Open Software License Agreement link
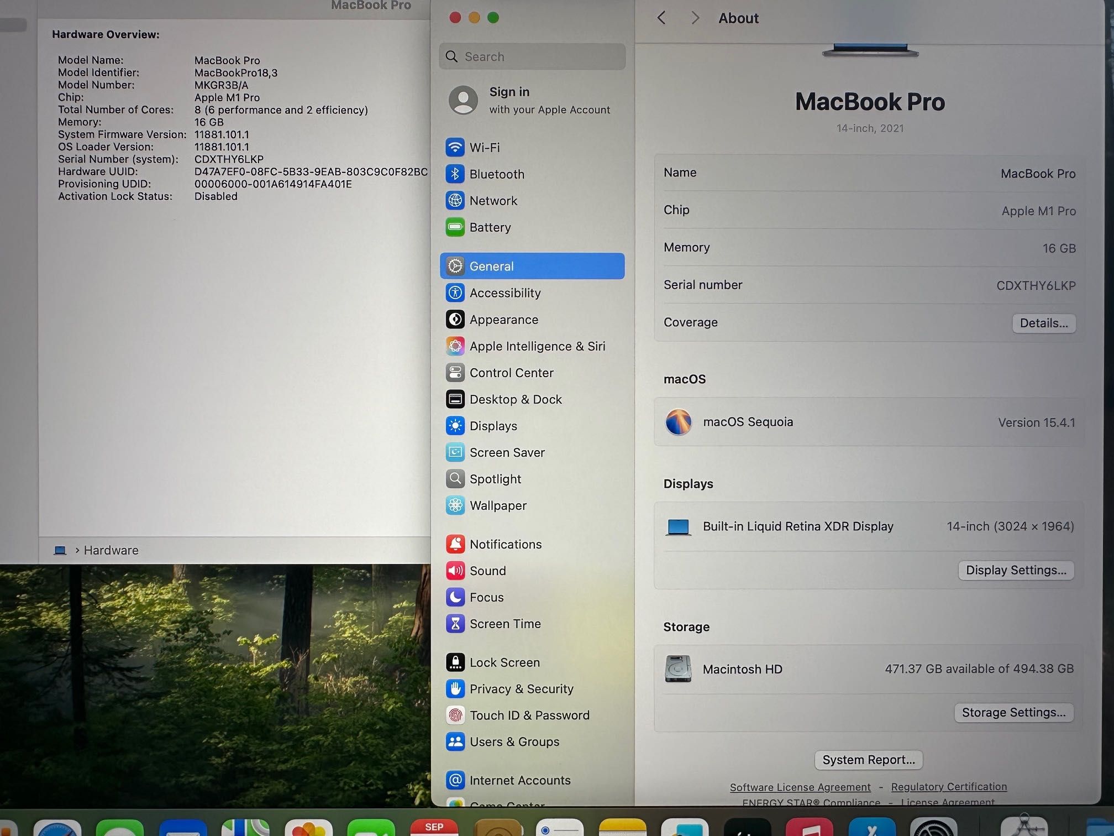This screenshot has height=836, width=1114. pos(800,787)
